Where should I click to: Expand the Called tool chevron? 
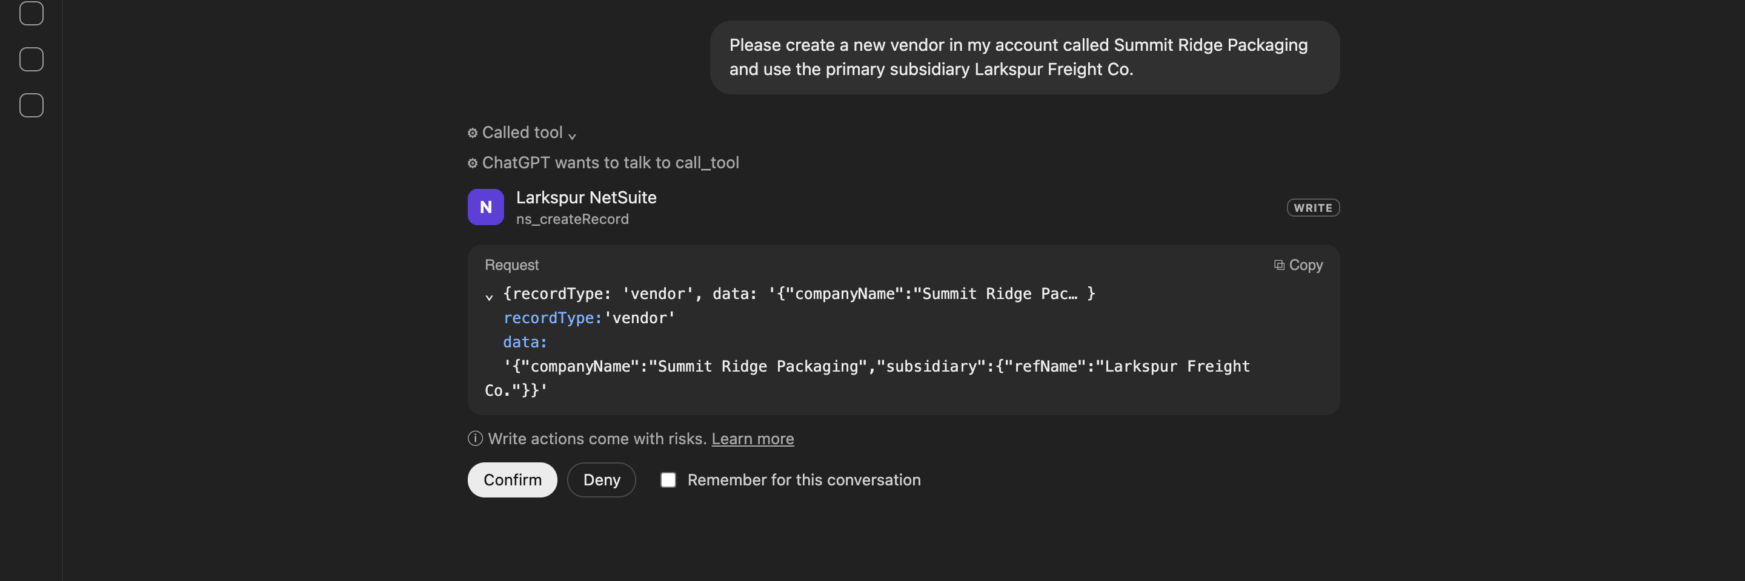(573, 136)
